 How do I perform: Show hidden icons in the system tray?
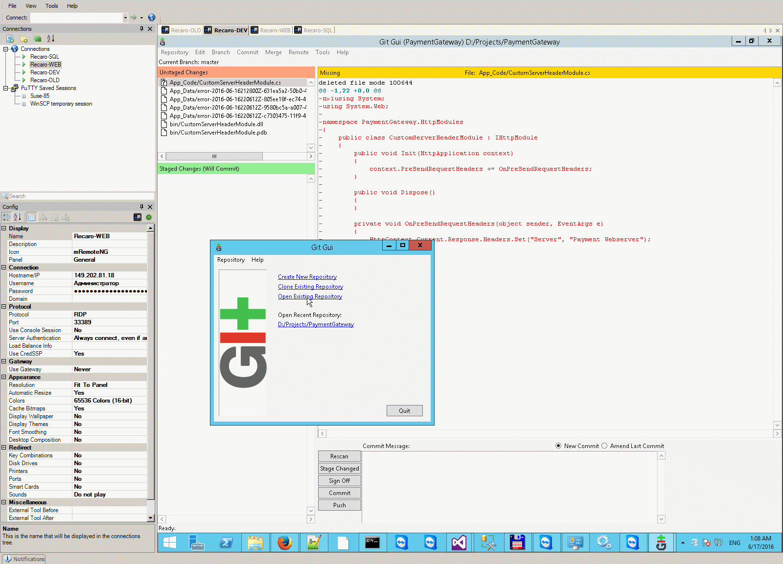tap(683, 542)
